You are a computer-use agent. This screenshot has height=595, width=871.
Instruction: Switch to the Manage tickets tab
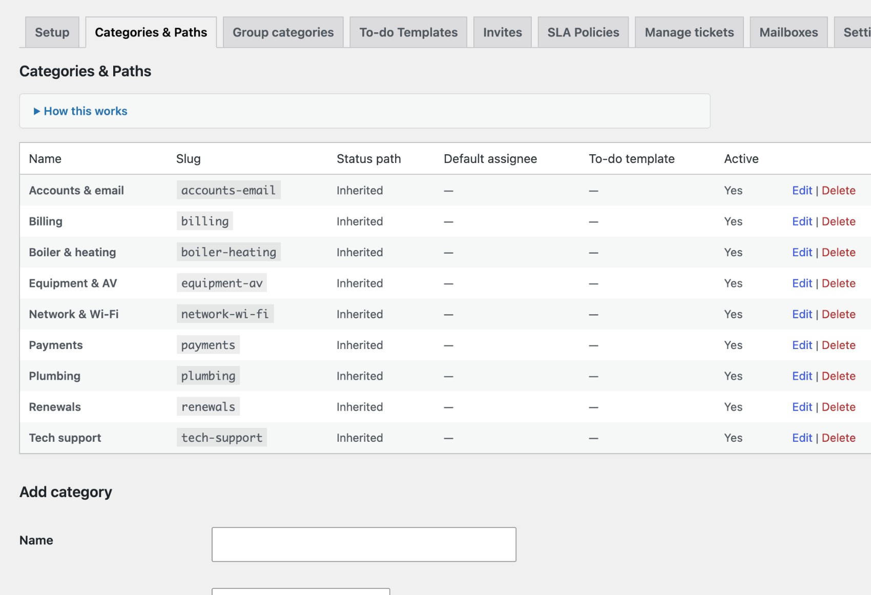[689, 32]
